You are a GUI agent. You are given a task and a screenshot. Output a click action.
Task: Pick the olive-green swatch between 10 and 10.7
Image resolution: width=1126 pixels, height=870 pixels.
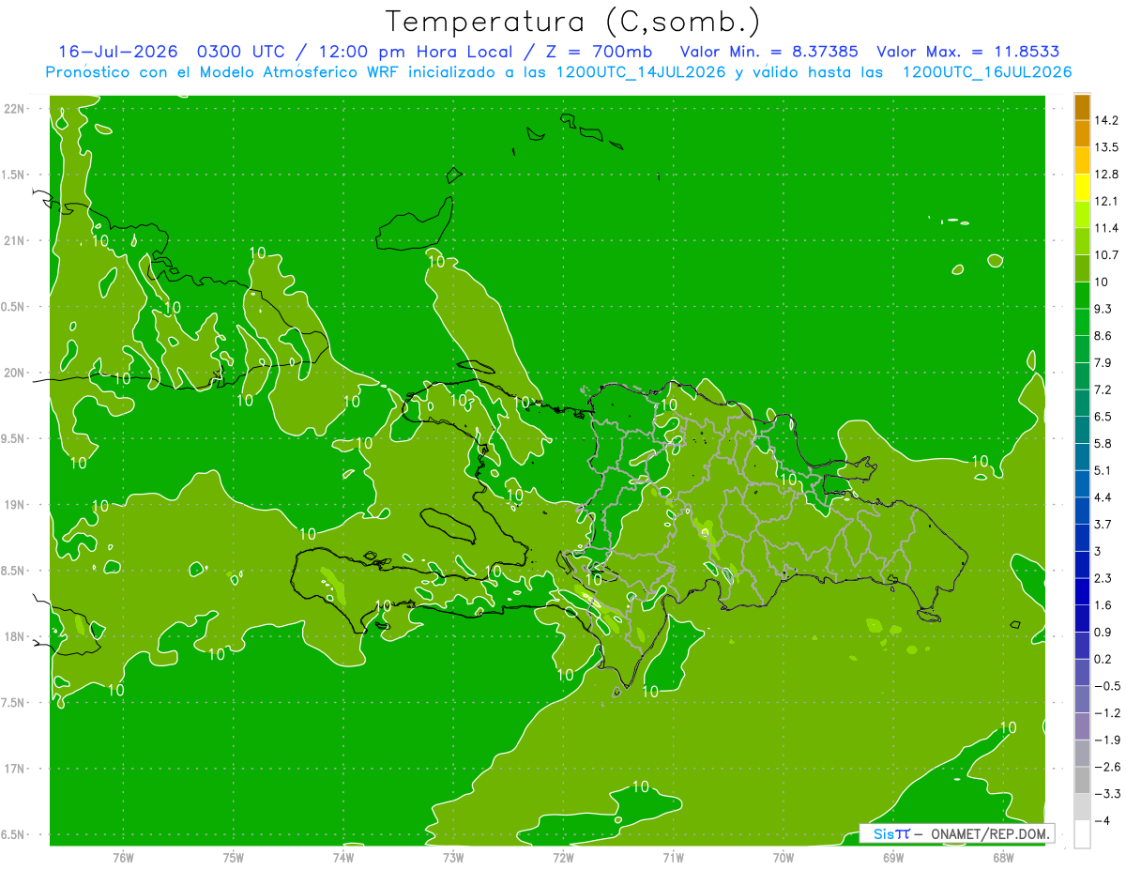(1082, 268)
